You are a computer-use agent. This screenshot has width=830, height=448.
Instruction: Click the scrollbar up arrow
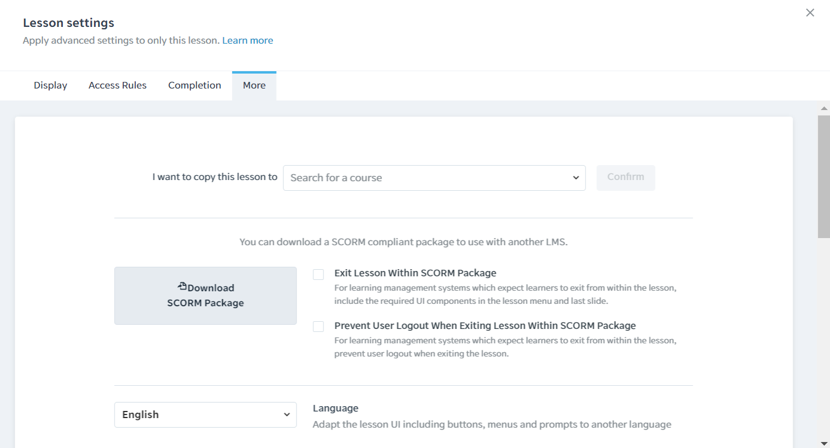(x=824, y=108)
